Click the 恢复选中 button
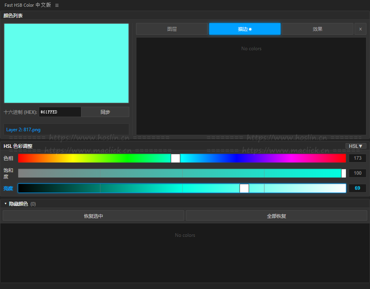 pyautogui.click(x=93, y=216)
